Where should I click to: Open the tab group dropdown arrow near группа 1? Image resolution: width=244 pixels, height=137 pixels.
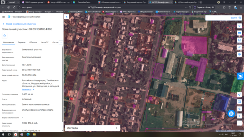click(18, 2)
